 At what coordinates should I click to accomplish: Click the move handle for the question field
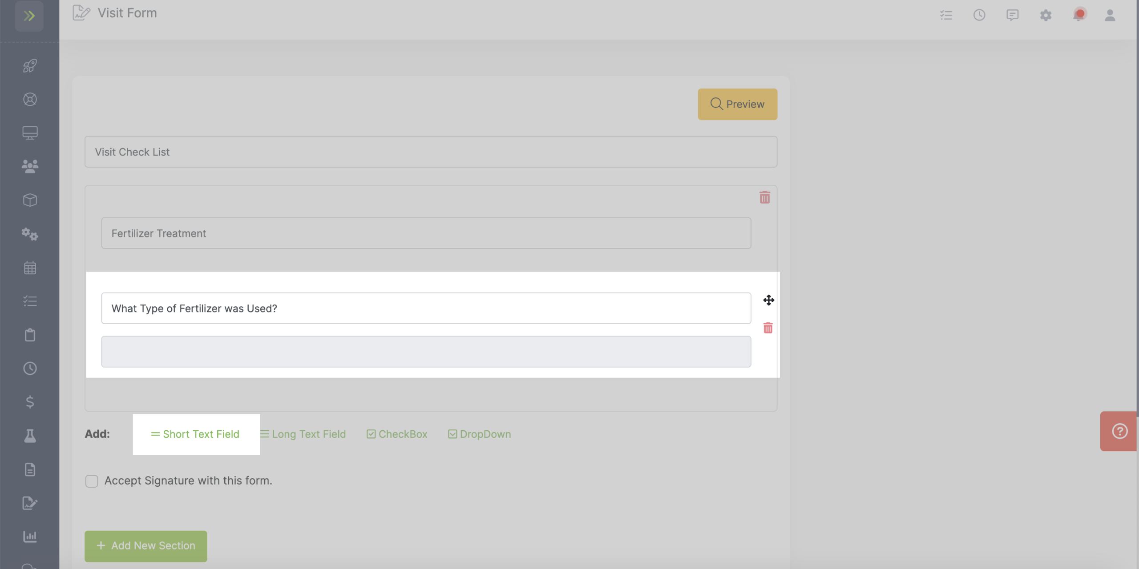point(768,300)
